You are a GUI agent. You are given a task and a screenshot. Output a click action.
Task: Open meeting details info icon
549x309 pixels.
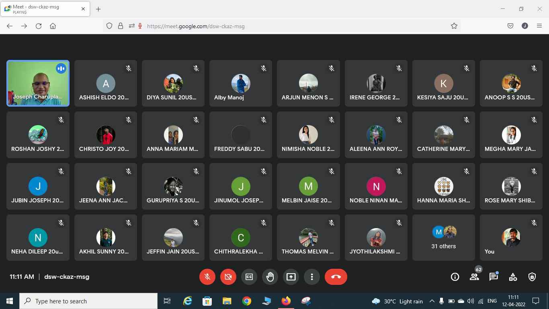(455, 277)
